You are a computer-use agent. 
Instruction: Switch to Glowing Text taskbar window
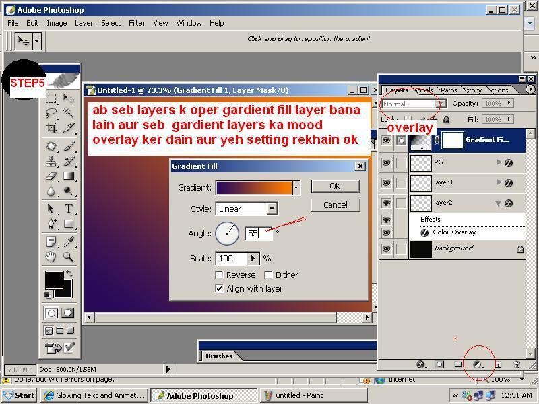click(94, 395)
